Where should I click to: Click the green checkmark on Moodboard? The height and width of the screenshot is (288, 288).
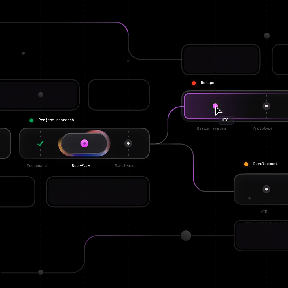pos(40,143)
